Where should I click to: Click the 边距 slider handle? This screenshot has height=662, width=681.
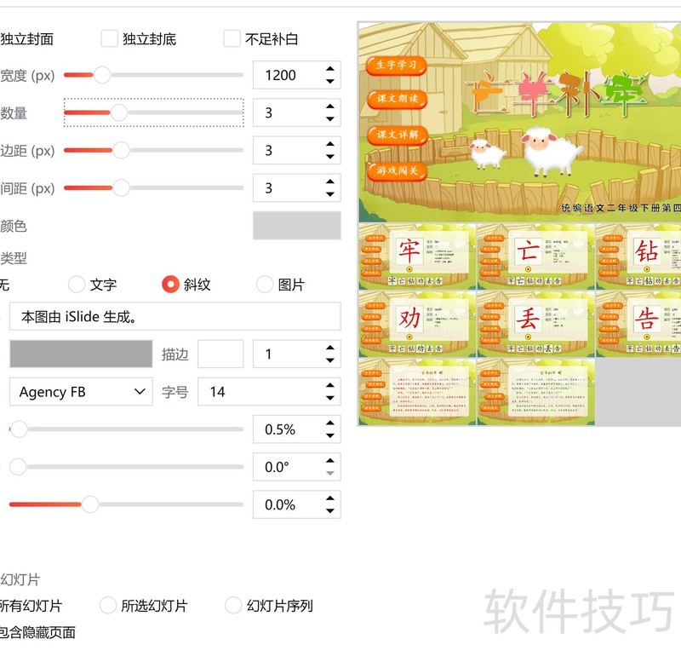click(x=121, y=151)
